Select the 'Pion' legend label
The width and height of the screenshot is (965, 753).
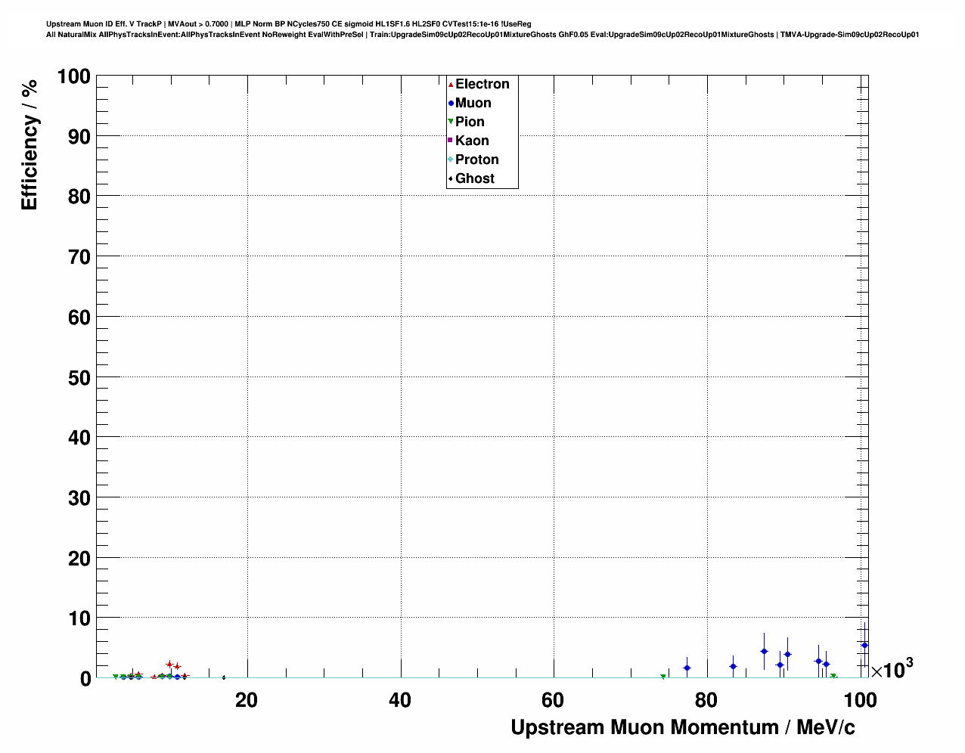(x=470, y=122)
